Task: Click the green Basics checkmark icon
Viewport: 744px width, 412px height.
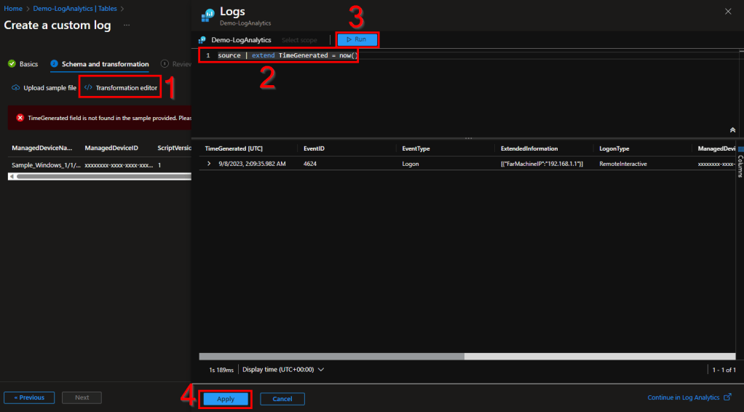Action: click(x=12, y=63)
